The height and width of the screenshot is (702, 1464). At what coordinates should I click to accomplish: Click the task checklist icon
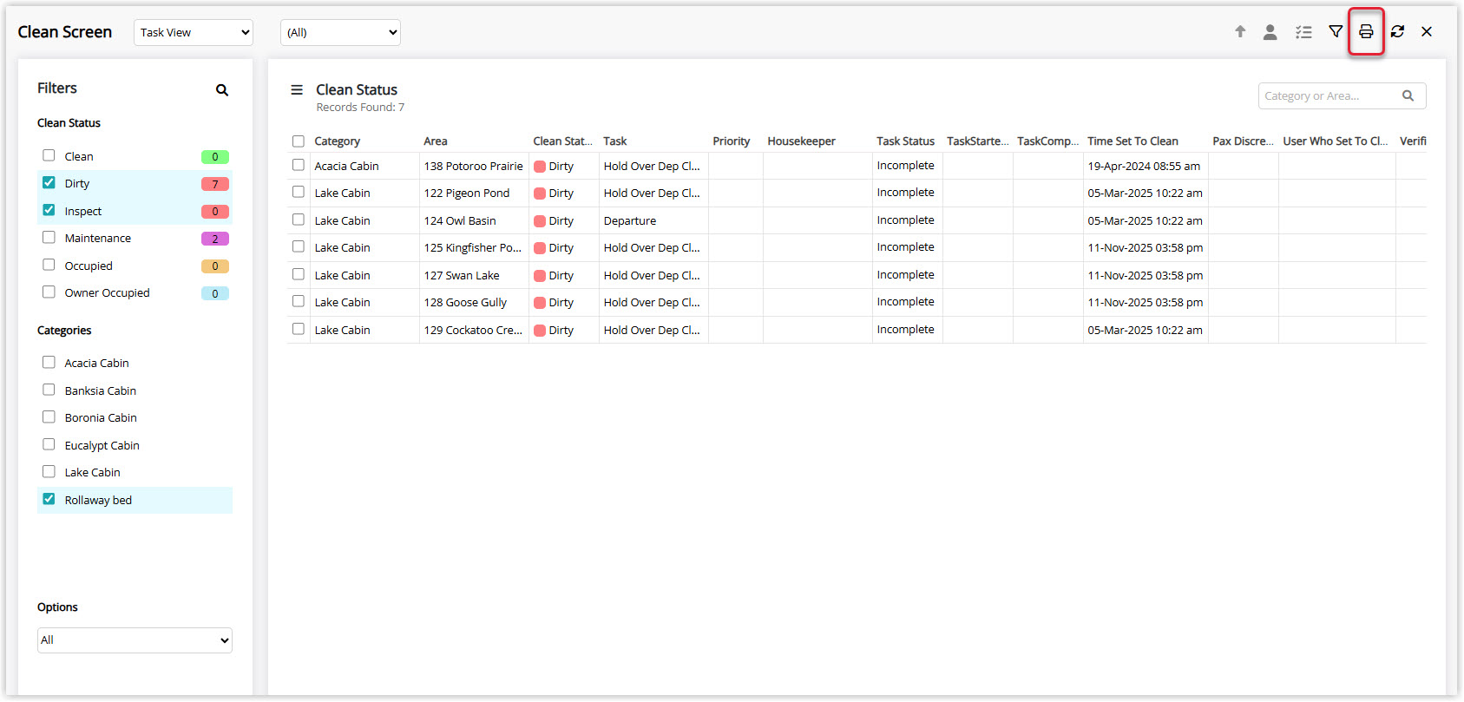click(x=1303, y=32)
